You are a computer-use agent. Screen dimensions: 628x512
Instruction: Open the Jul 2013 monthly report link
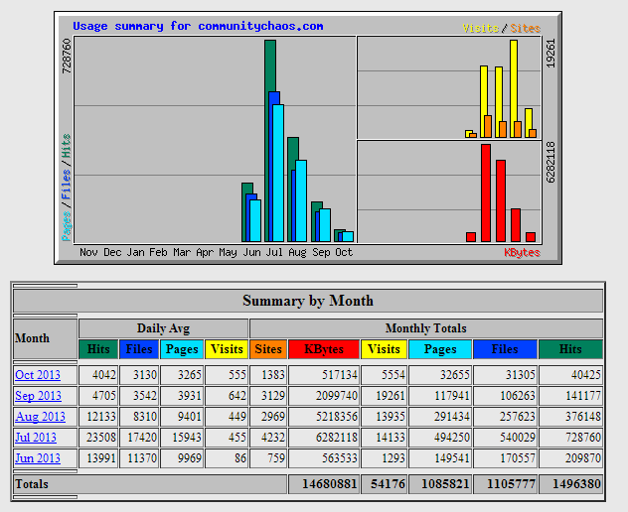pyautogui.click(x=36, y=438)
